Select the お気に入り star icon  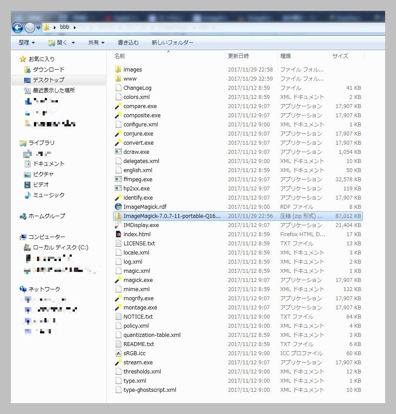click(x=23, y=59)
